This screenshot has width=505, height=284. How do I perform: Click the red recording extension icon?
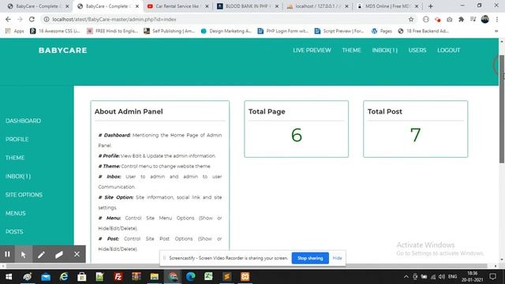(x=437, y=20)
